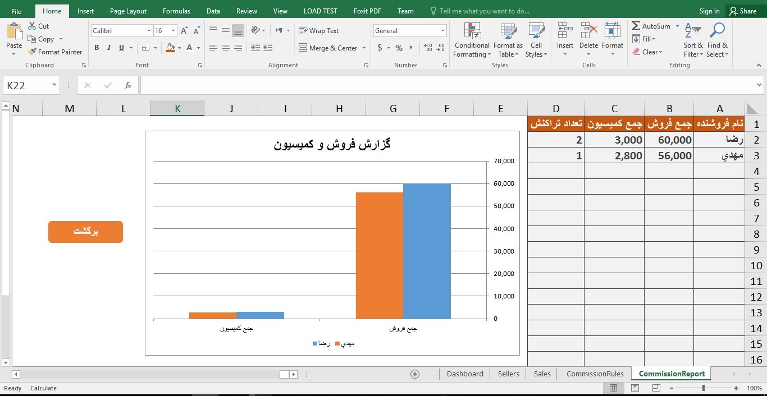Click the Find & Select icon
The width and height of the screenshot is (767, 396).
pos(717,41)
